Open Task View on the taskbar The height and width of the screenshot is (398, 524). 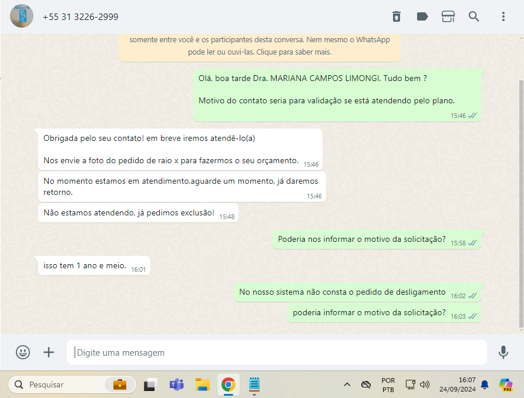151,384
